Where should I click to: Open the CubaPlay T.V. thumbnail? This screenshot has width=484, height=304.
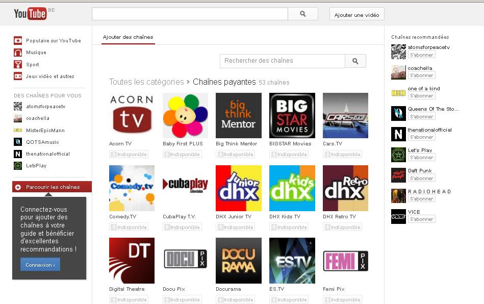pos(185,188)
